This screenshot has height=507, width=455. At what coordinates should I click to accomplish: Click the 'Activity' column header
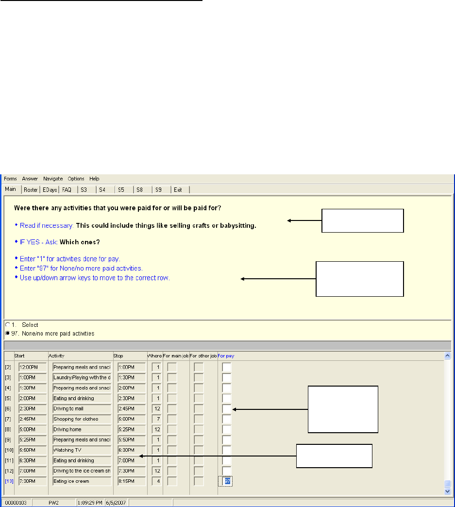(57, 355)
